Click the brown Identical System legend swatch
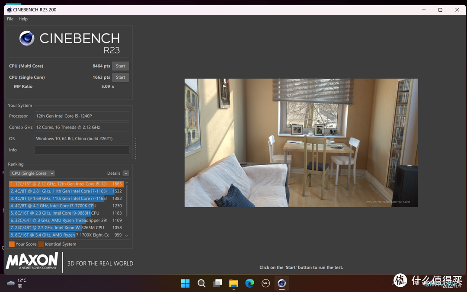The width and height of the screenshot is (467, 292). 41,244
